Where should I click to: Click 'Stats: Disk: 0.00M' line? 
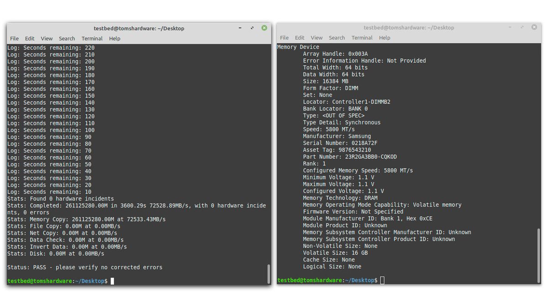pyautogui.click(x=56, y=254)
